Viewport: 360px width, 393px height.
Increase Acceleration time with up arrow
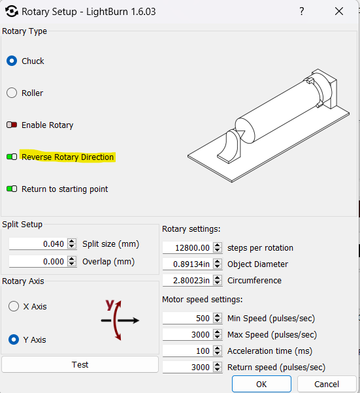click(x=218, y=348)
